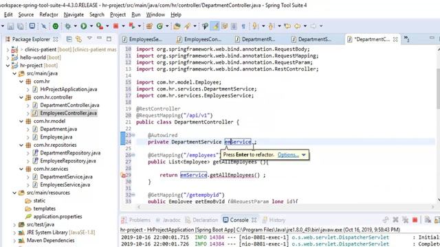Open the Window menu
Image resolution: width=440 pixels, height=247 pixels.
(155, 14)
